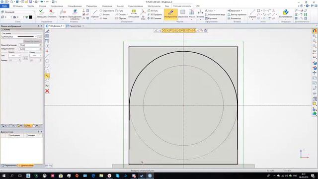This screenshot has height=179, width=318.
Task: Open the Windows Start menu
Action: (3, 176)
